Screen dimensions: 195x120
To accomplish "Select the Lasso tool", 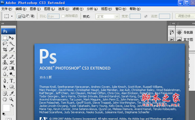I will [5, 44].
